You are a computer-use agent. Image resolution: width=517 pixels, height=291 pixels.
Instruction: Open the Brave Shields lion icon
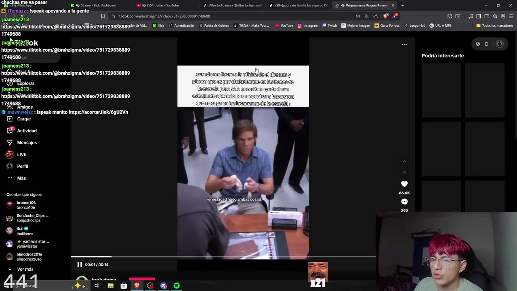385,16
